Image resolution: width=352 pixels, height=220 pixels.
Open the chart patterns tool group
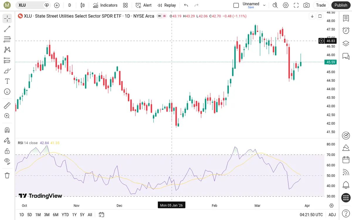(7, 50)
